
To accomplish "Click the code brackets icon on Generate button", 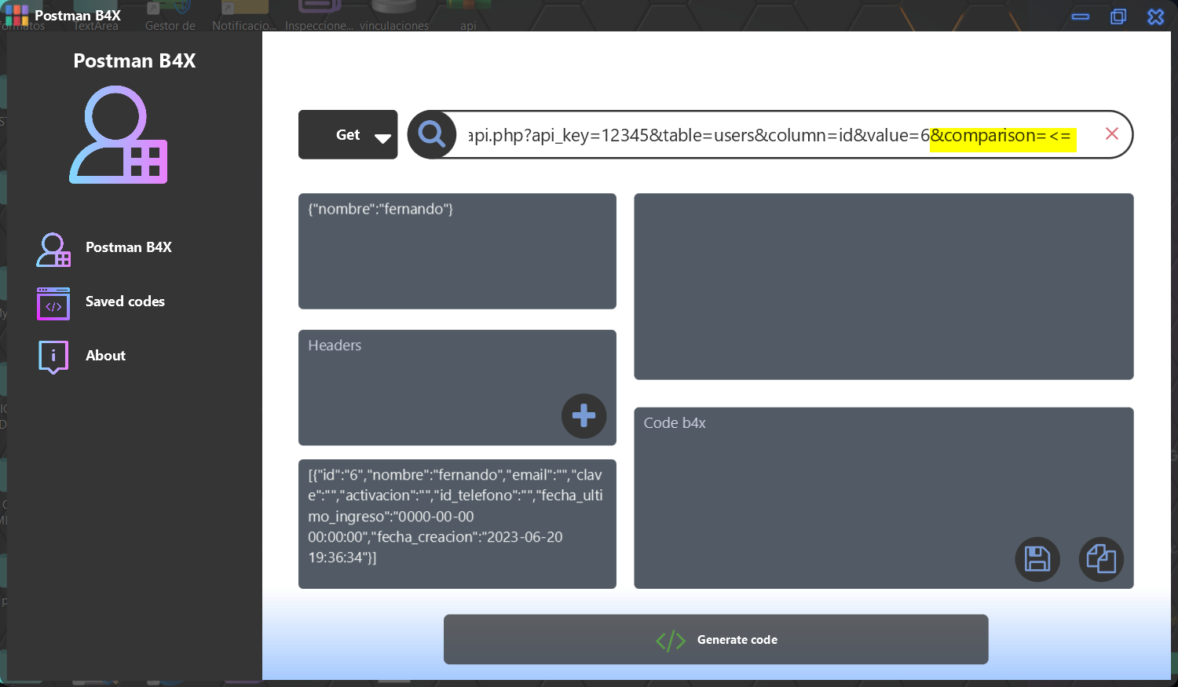I will [x=671, y=641].
